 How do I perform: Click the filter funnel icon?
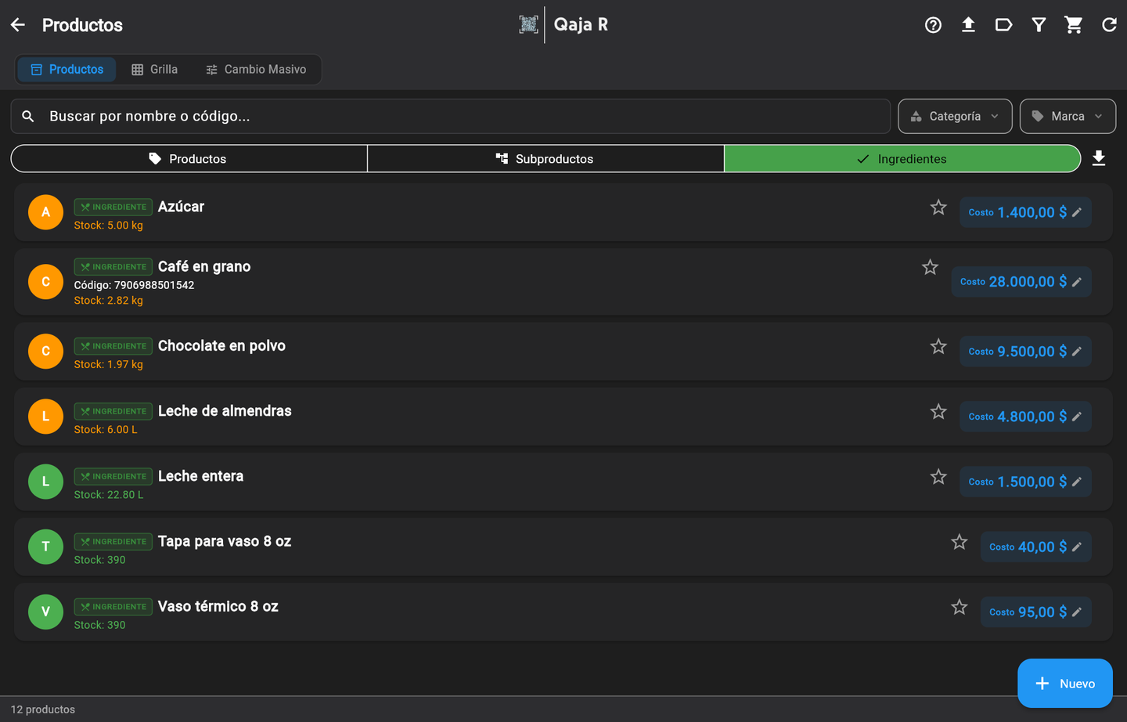click(x=1039, y=25)
